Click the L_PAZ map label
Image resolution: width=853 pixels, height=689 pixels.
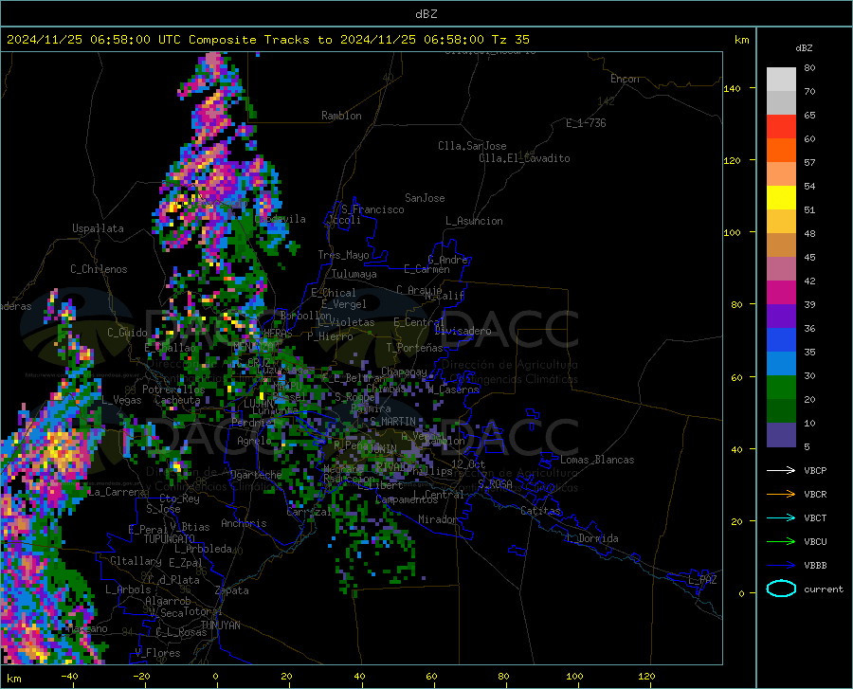click(x=702, y=580)
